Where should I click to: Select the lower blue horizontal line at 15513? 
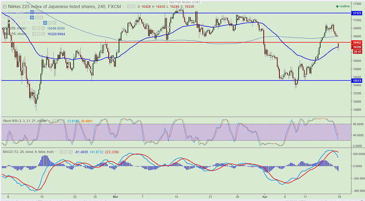pos(177,80)
